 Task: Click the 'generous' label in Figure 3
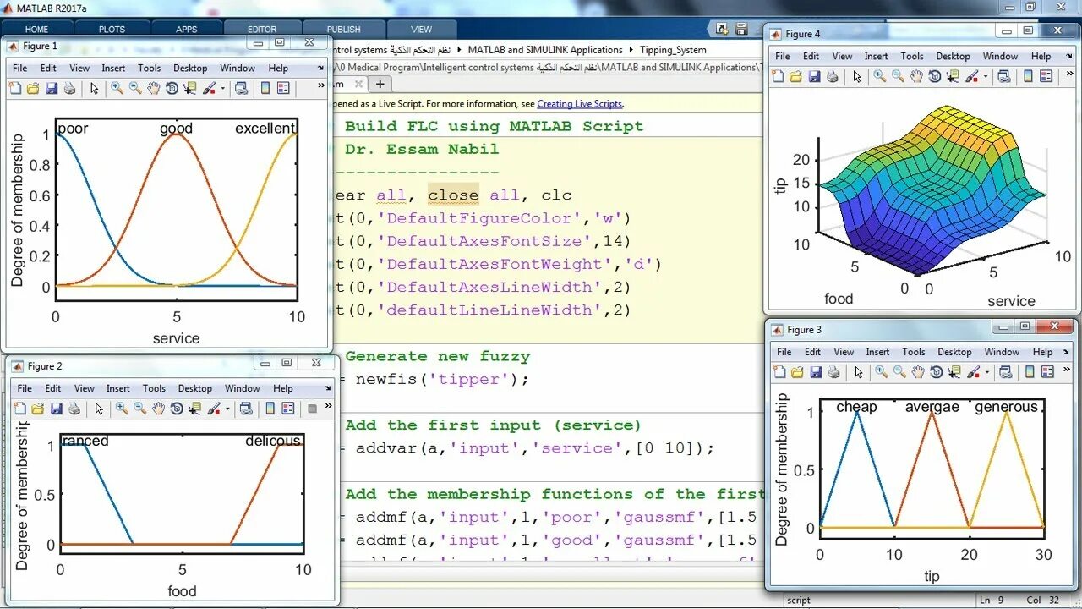coord(1006,407)
